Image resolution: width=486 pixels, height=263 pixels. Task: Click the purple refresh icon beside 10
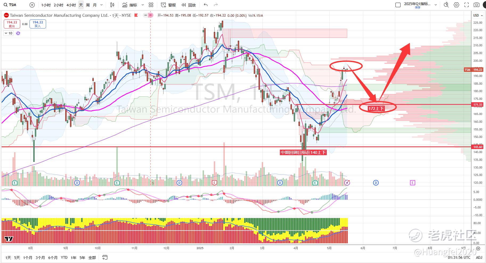pyautogui.click(x=18, y=33)
